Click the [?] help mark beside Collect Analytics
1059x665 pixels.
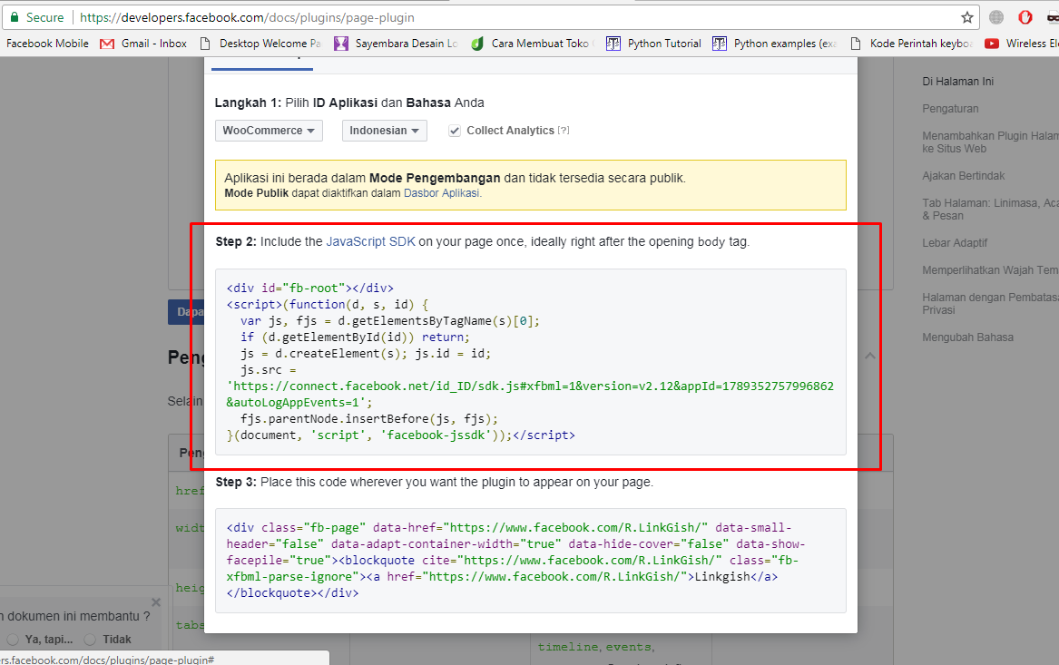[x=564, y=131]
